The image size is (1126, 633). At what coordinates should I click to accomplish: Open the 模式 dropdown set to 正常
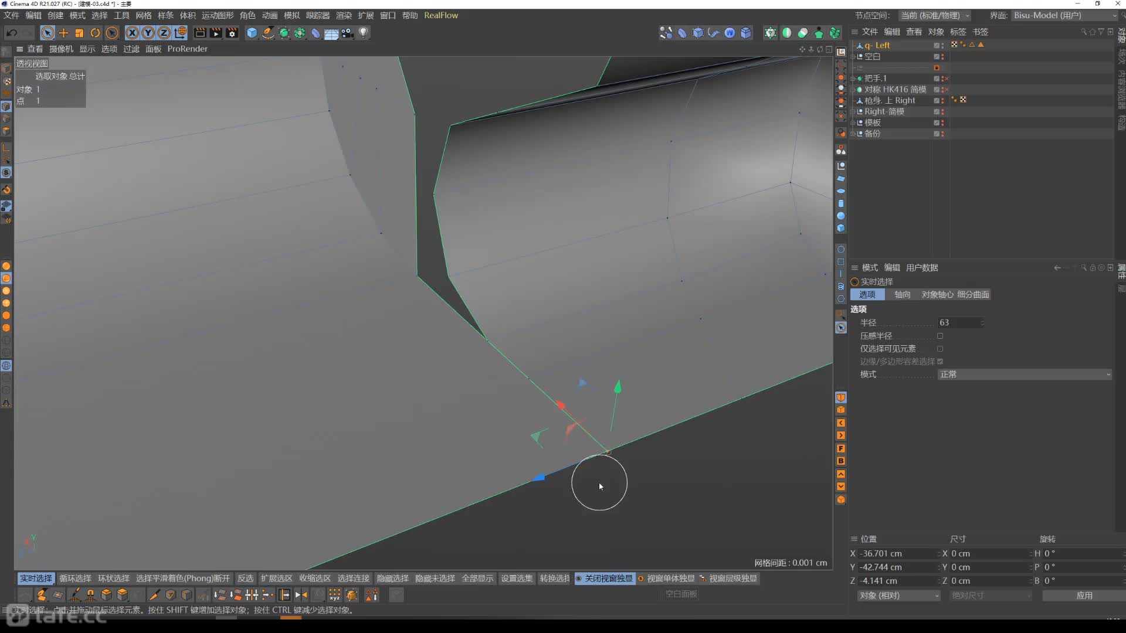(1024, 375)
